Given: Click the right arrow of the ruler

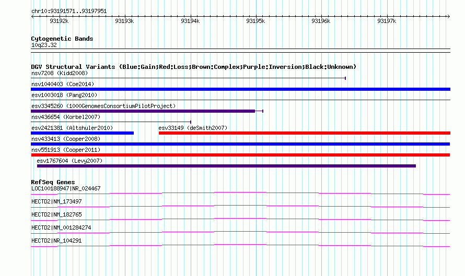Looking at the screenshot, I should 449,17.
